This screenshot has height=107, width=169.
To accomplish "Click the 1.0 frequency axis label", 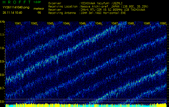I will 2,48.
